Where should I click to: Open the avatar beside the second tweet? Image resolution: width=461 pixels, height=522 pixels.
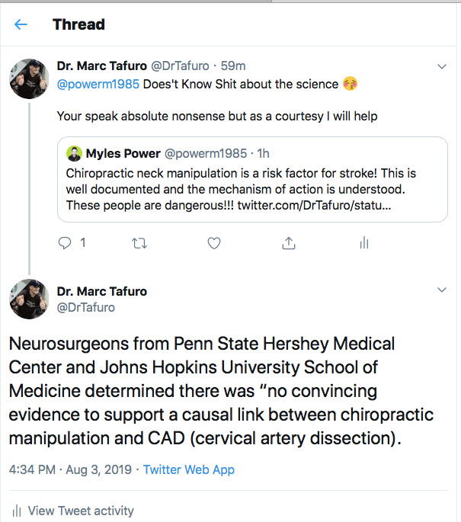coord(29,299)
